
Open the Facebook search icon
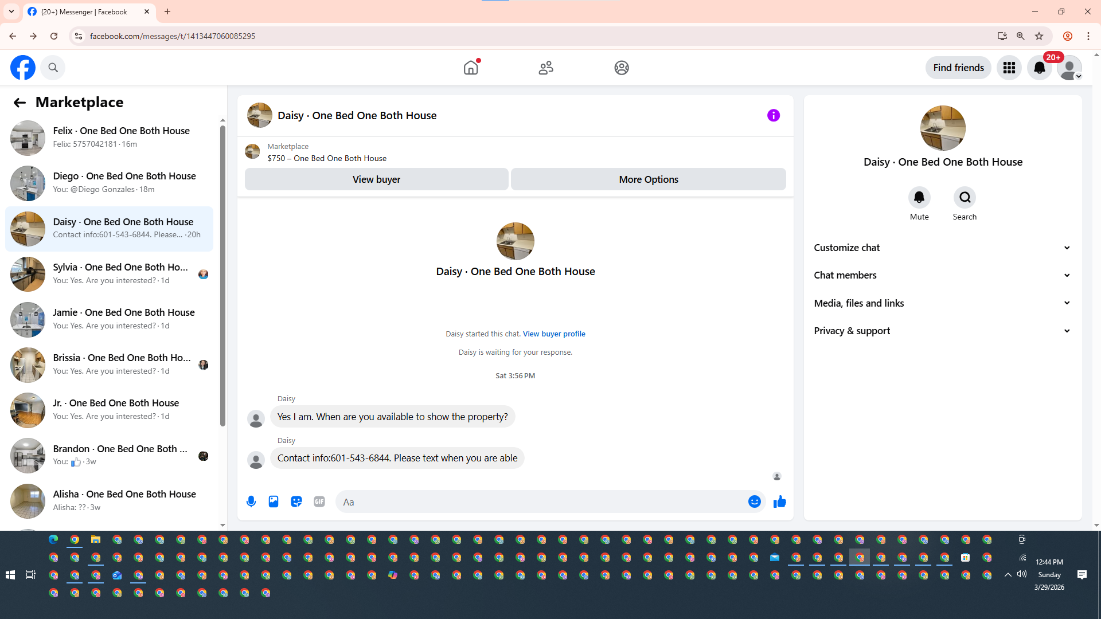click(x=53, y=68)
